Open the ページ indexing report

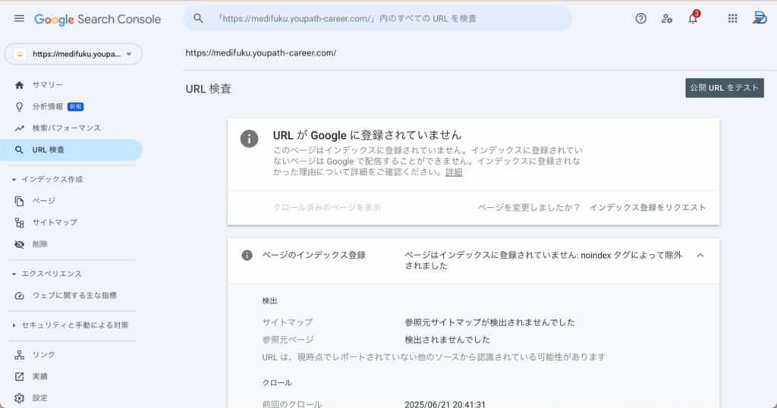(71, 201)
